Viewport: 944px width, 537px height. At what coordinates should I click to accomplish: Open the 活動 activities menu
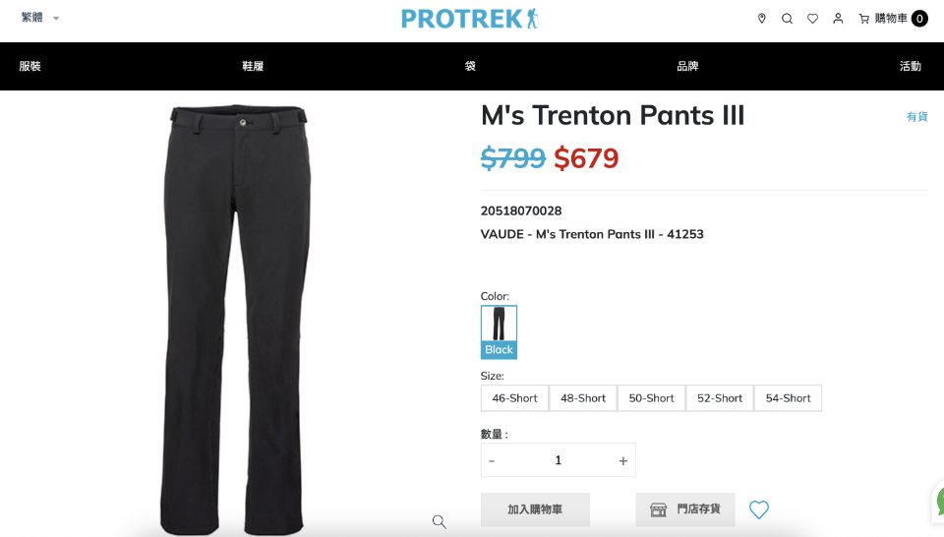(911, 66)
